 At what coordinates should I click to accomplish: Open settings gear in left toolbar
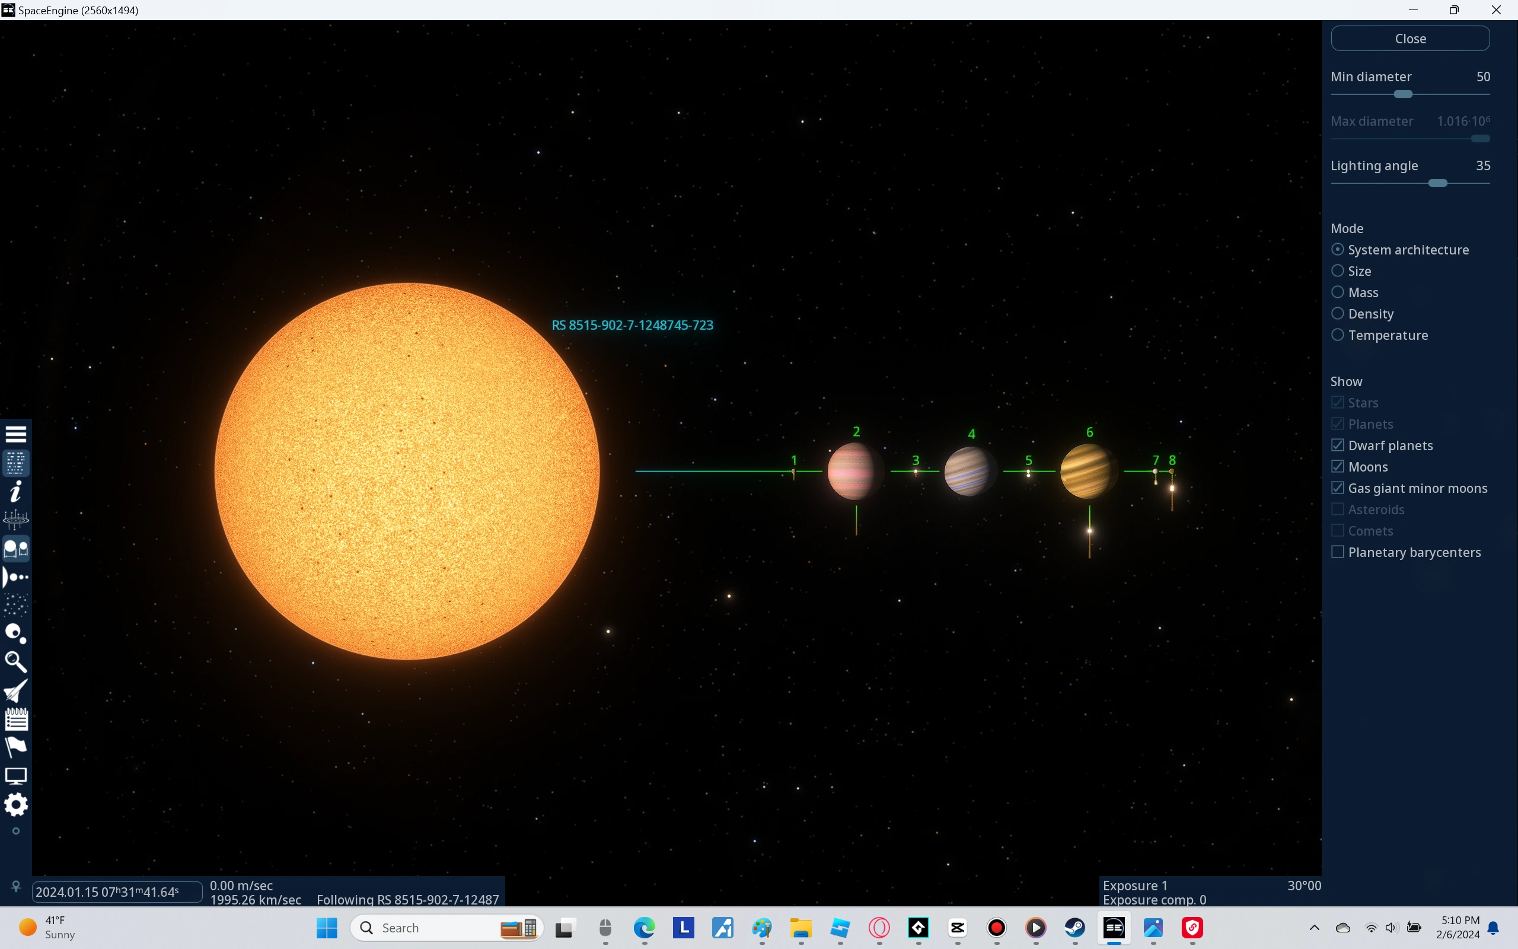(15, 804)
